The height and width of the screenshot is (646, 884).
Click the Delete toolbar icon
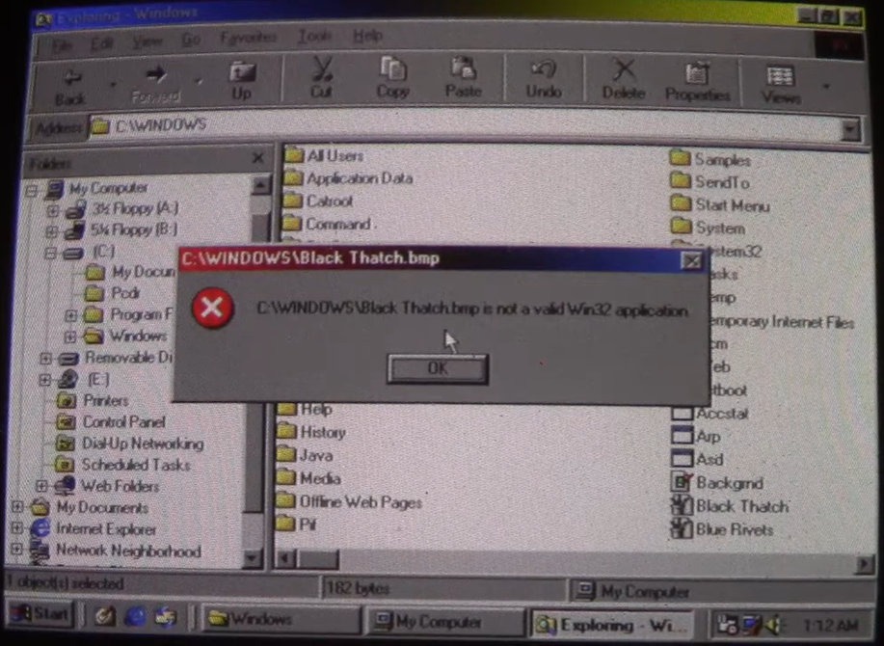point(624,70)
